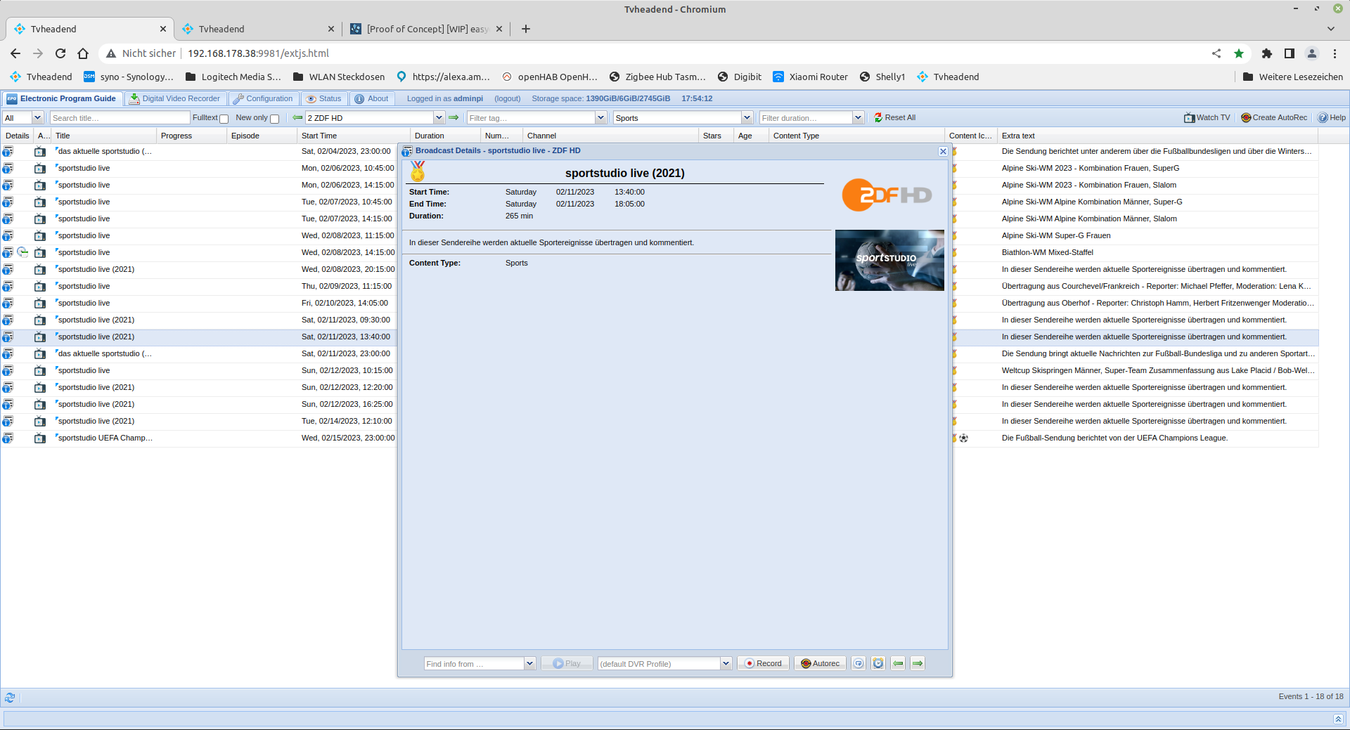Viewport: 1350px width, 730px height.
Task: Select previous channel with green left arrow
Action: (297, 118)
